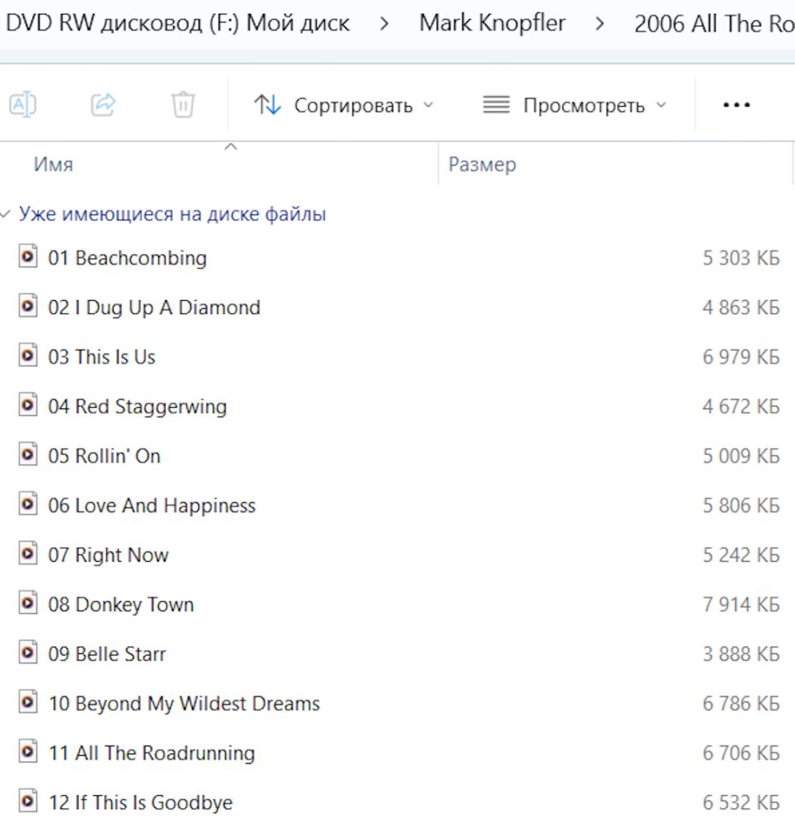Click the size value 7 914 КБ

[740, 604]
